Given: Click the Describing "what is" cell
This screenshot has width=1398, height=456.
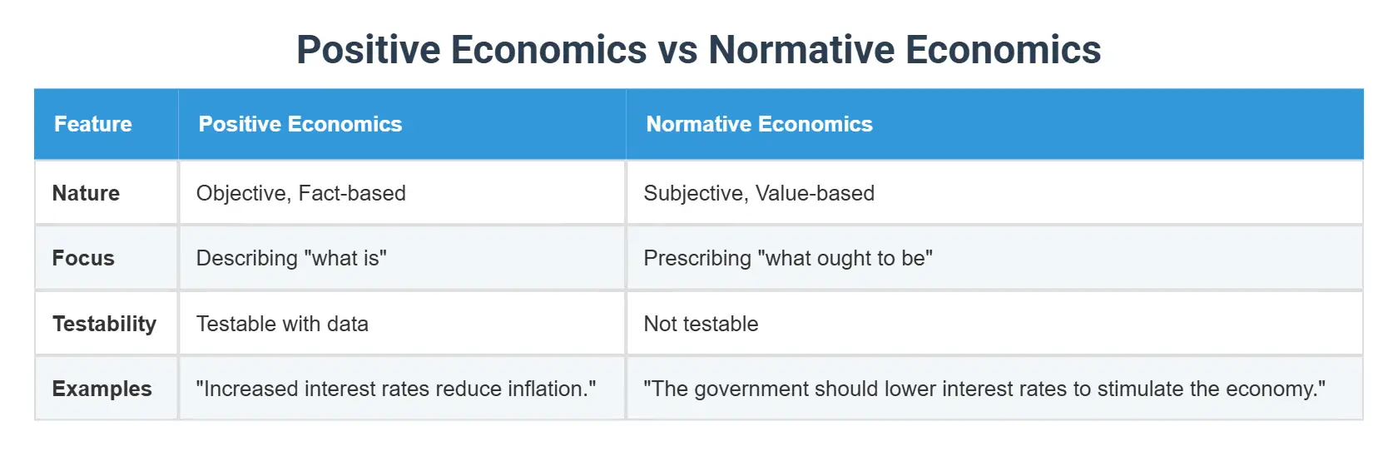Looking at the screenshot, I should (402, 258).
